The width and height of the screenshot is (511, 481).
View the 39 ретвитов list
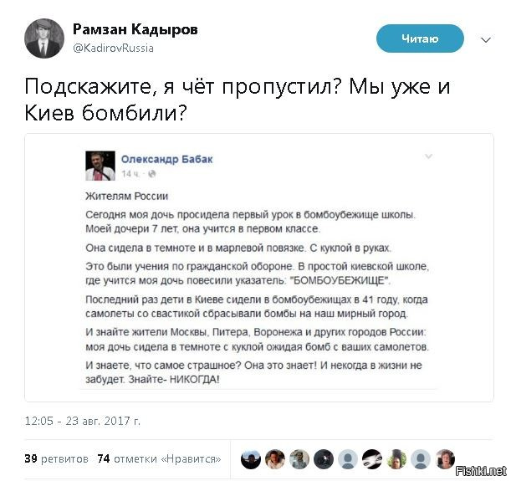click(x=56, y=459)
